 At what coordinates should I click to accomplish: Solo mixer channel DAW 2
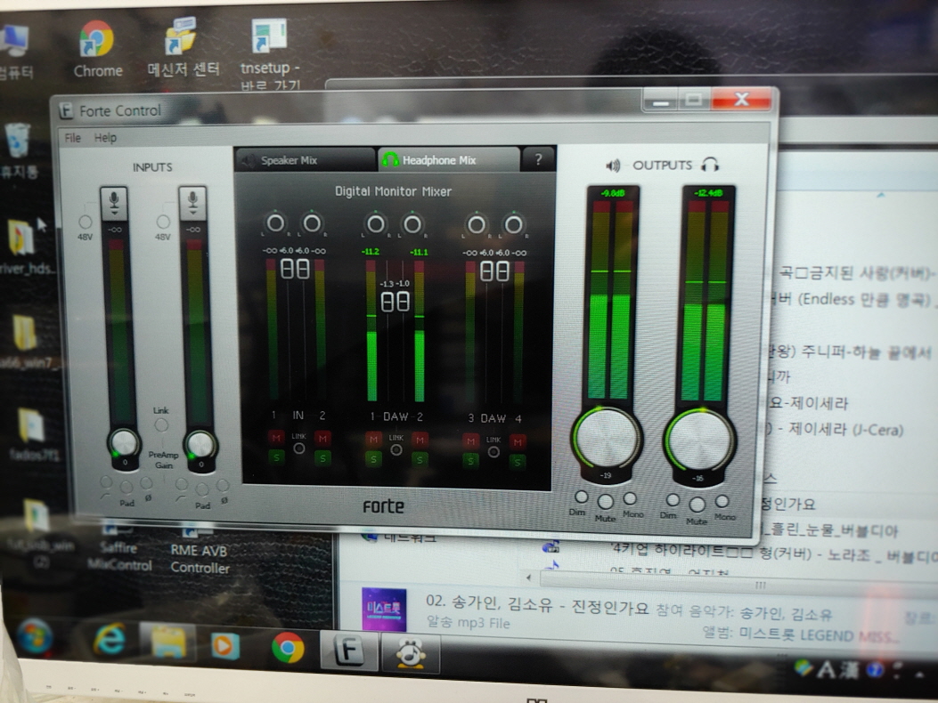[x=420, y=460]
